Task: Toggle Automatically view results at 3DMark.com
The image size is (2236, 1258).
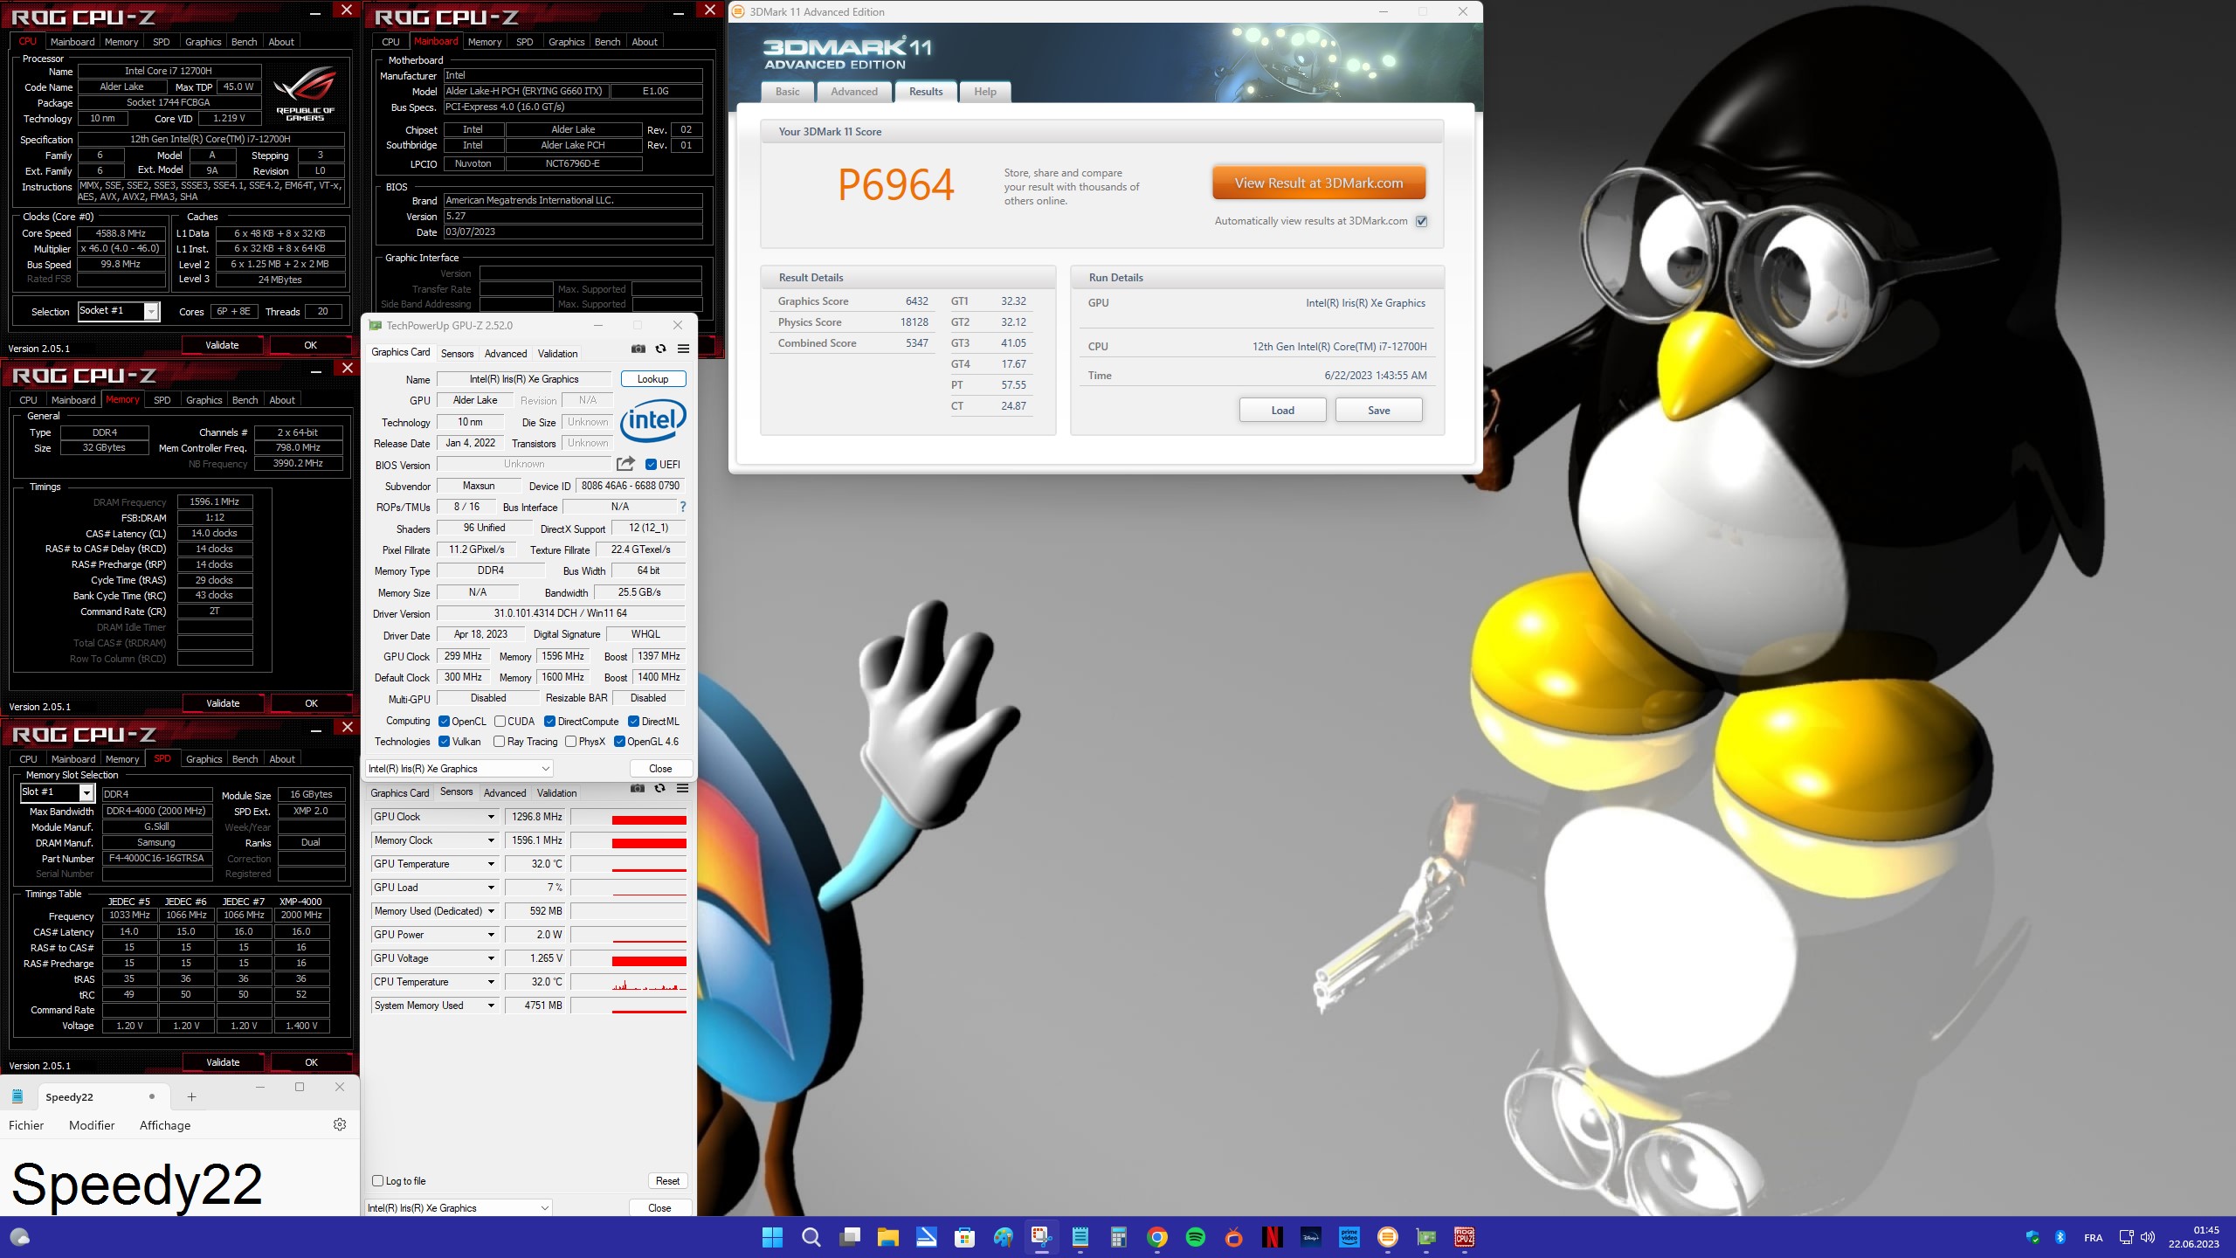Action: (1421, 221)
